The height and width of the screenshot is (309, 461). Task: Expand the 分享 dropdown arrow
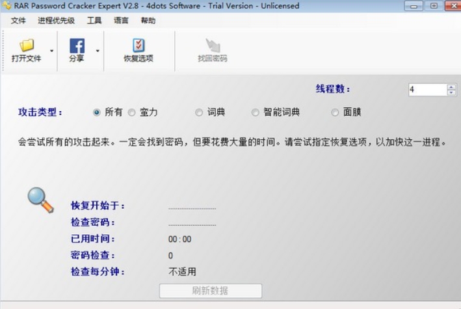point(98,51)
